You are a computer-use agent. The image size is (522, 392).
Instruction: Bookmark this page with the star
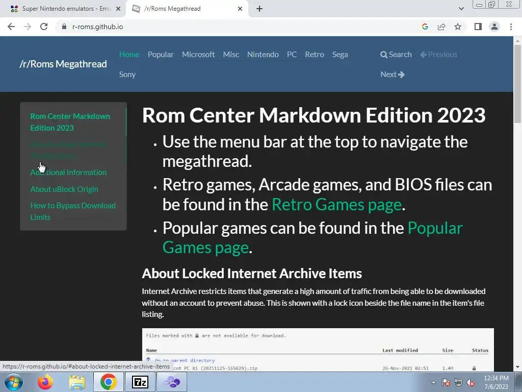458,27
